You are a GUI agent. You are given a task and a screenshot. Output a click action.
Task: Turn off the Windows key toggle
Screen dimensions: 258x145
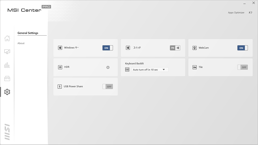(x=108, y=48)
